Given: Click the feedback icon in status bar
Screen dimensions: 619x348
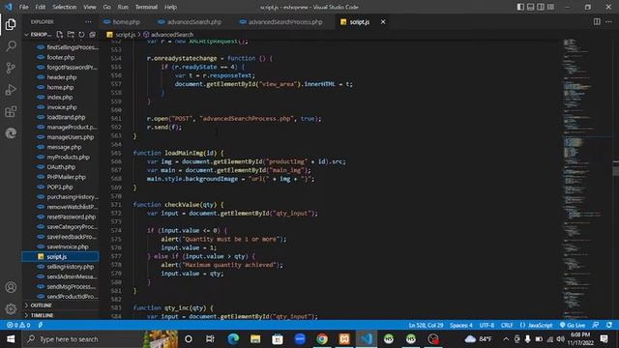Looking at the screenshot, I should [596, 325].
